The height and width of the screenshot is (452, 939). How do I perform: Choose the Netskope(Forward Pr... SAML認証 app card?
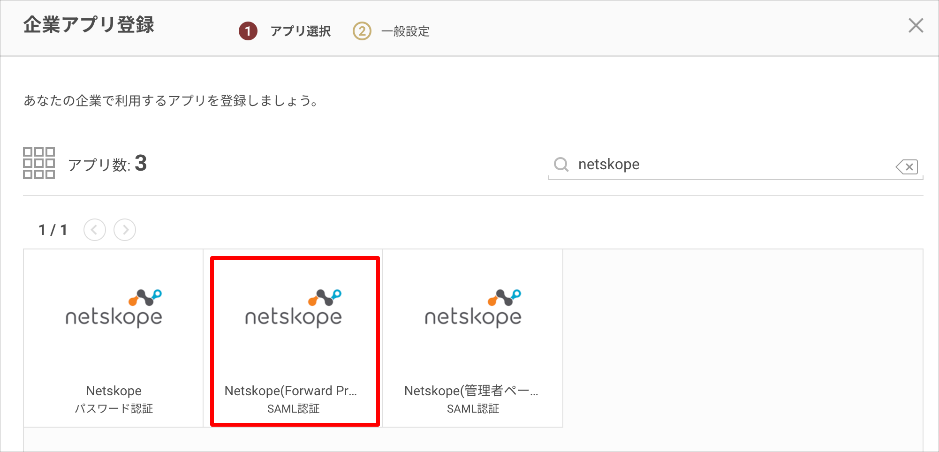tap(294, 338)
